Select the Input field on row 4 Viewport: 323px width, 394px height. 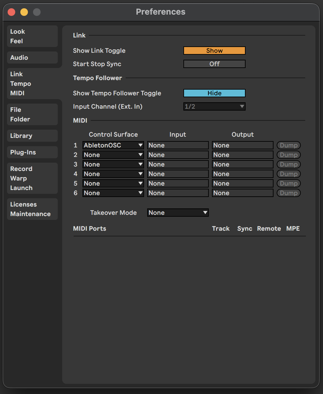pyautogui.click(x=178, y=174)
